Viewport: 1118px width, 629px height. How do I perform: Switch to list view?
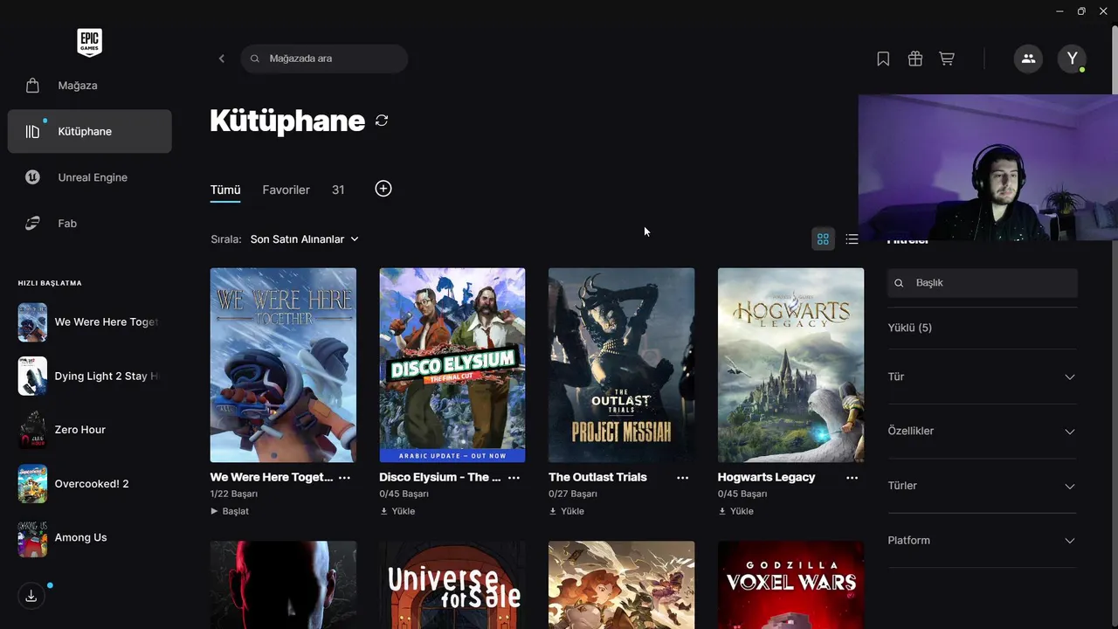click(x=852, y=238)
